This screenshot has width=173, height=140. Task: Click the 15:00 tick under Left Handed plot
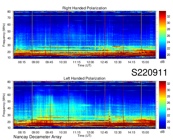point(145,132)
